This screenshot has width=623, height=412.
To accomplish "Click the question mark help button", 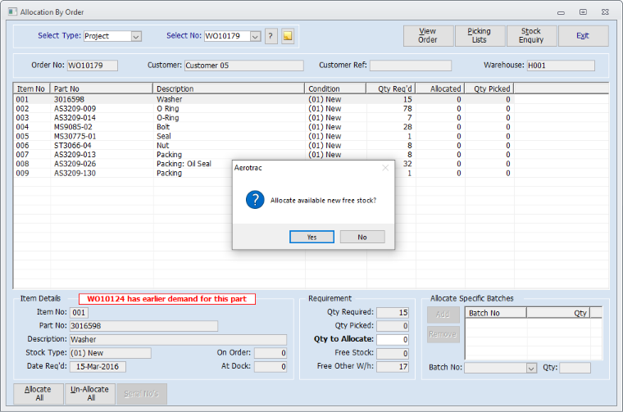I will [271, 36].
